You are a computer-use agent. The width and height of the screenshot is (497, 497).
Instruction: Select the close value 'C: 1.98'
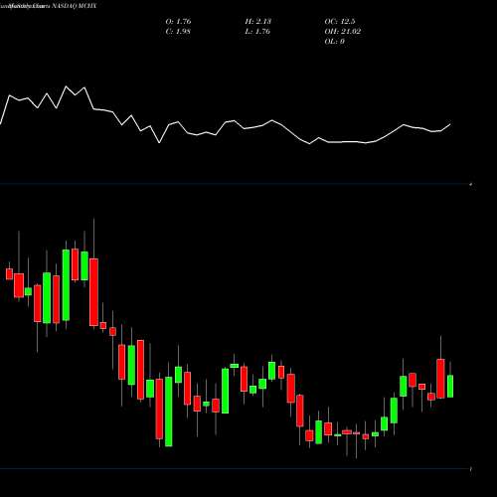(x=178, y=32)
